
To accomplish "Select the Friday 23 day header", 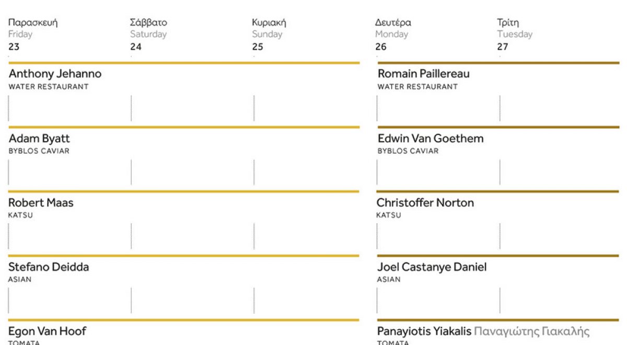I will click(x=32, y=34).
